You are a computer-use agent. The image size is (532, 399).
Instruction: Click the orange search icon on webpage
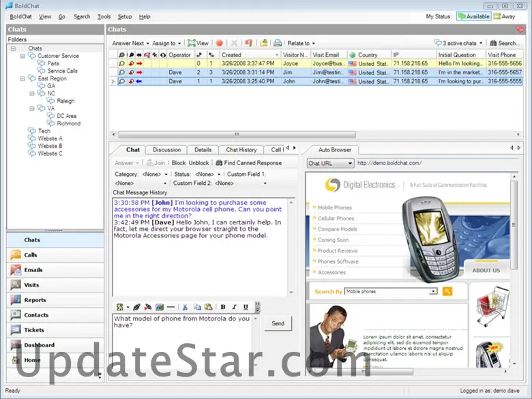click(447, 291)
